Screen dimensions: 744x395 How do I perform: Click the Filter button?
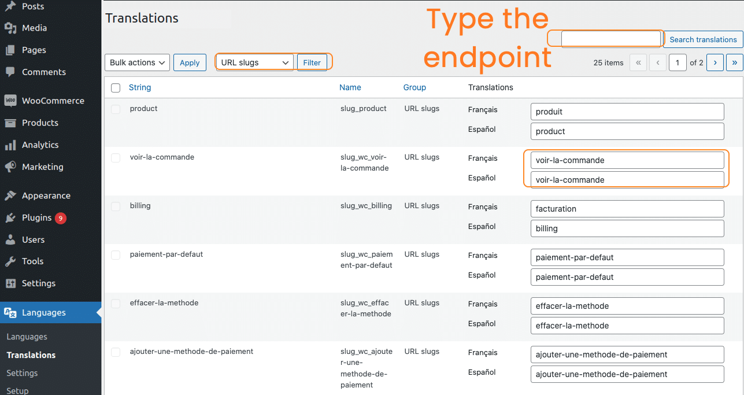tap(312, 62)
